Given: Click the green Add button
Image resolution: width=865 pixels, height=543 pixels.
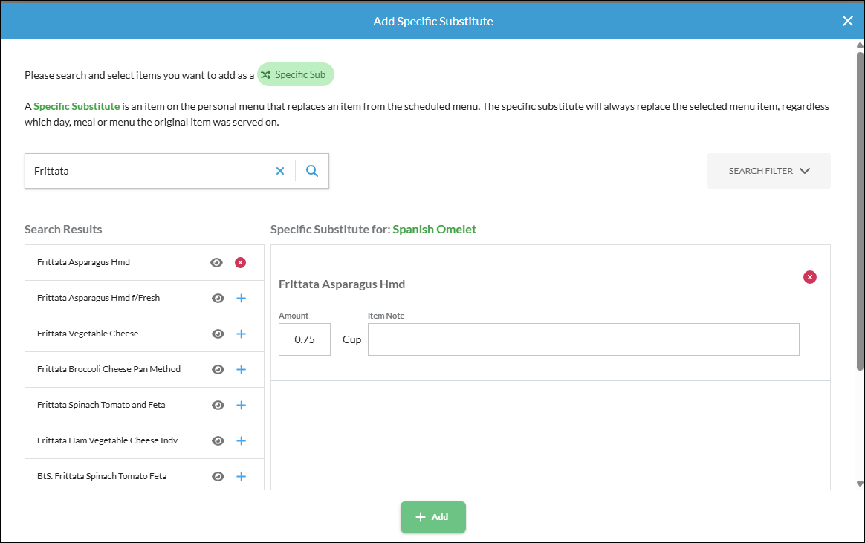Looking at the screenshot, I should pos(433,517).
